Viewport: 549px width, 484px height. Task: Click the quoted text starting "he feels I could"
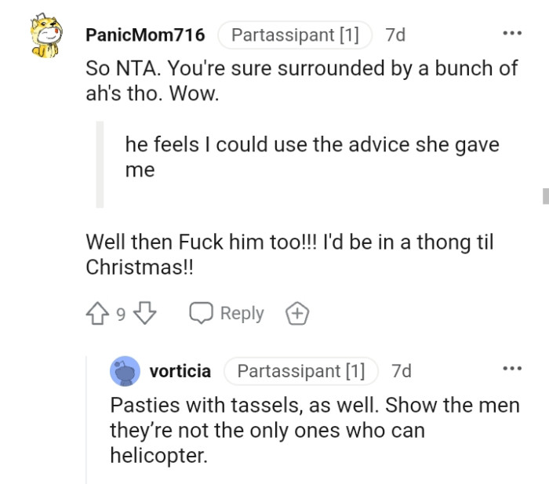pos(311,157)
